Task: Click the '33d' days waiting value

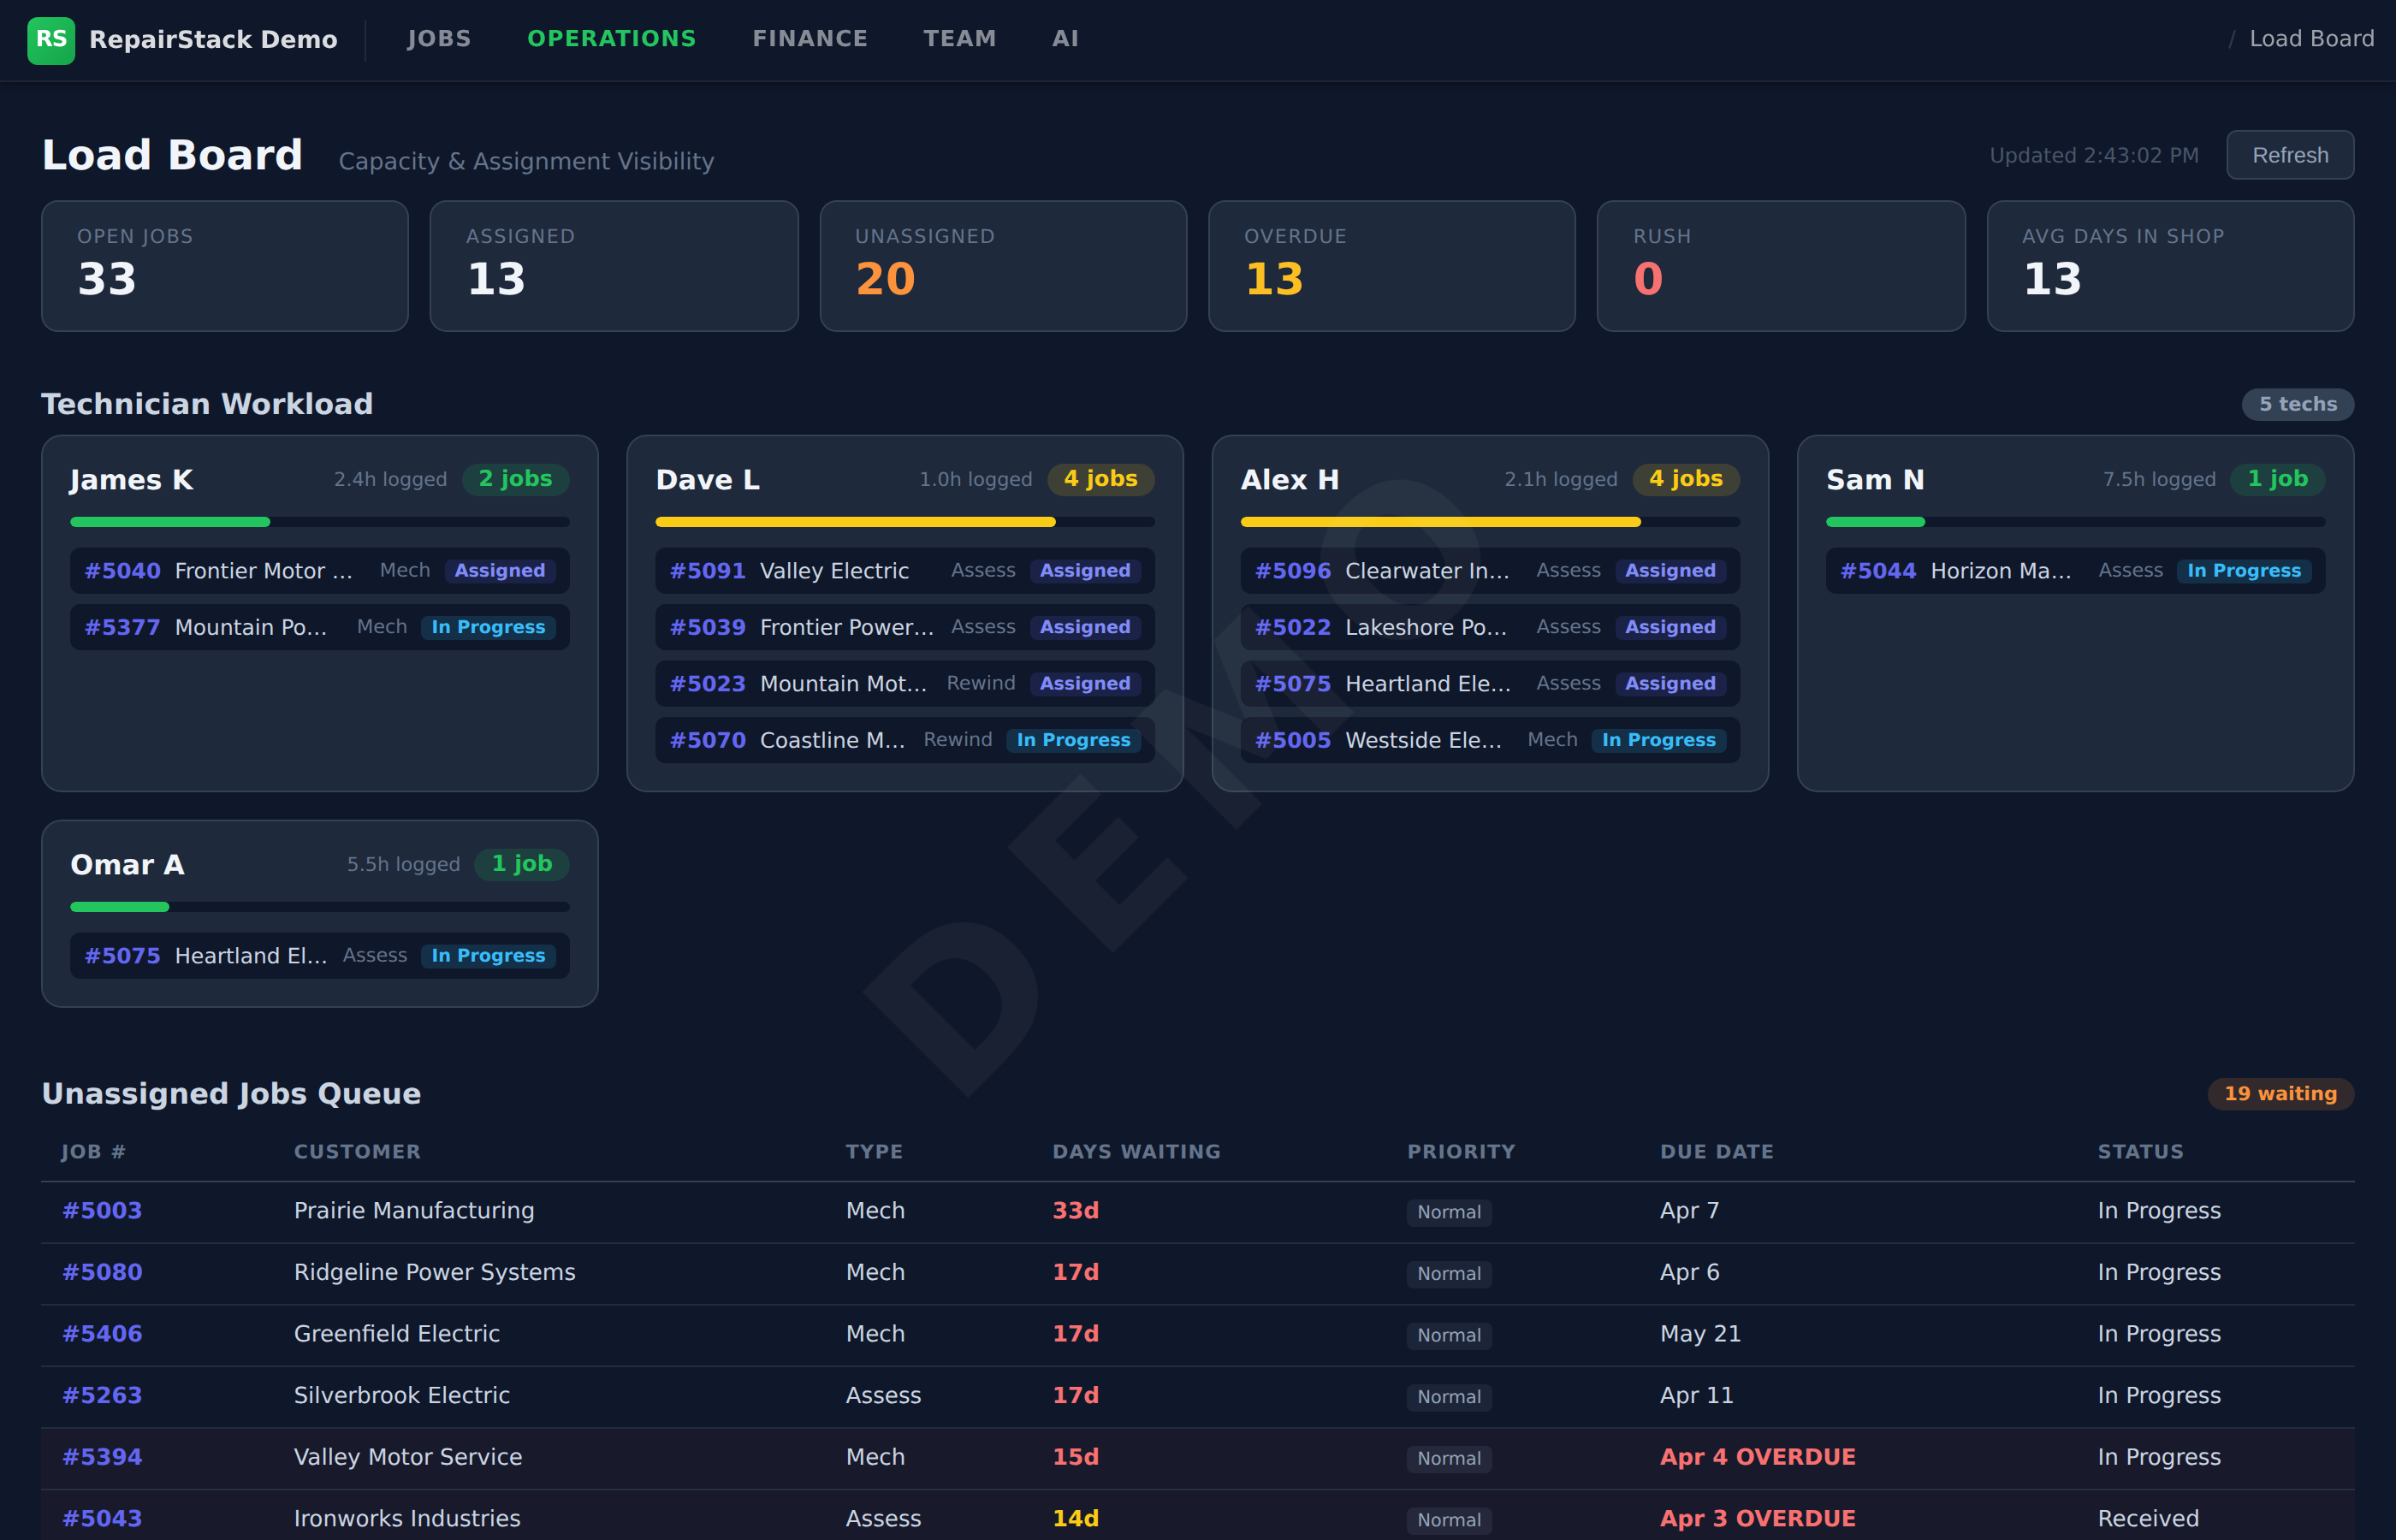Action: tap(1075, 1211)
